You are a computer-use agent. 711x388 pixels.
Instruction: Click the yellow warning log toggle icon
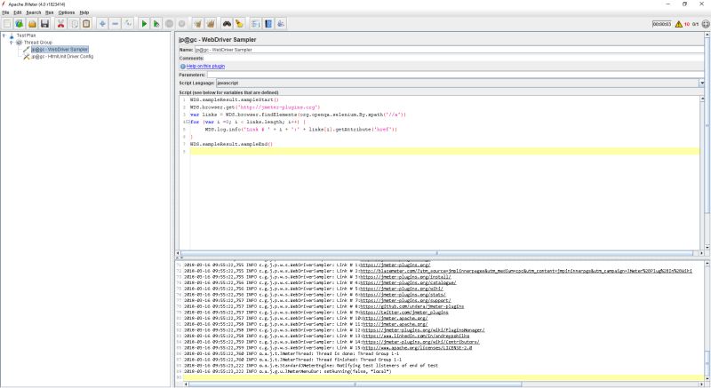click(678, 24)
